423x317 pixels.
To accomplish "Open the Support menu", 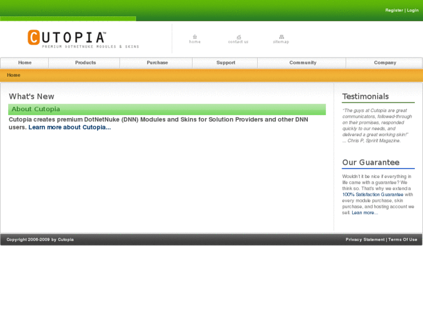I will point(226,63).
